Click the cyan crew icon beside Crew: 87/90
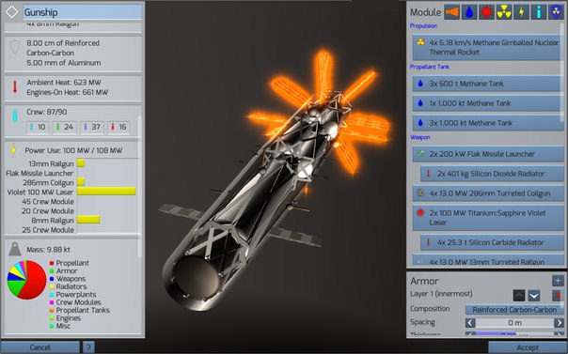The image size is (568, 354). click(x=14, y=115)
